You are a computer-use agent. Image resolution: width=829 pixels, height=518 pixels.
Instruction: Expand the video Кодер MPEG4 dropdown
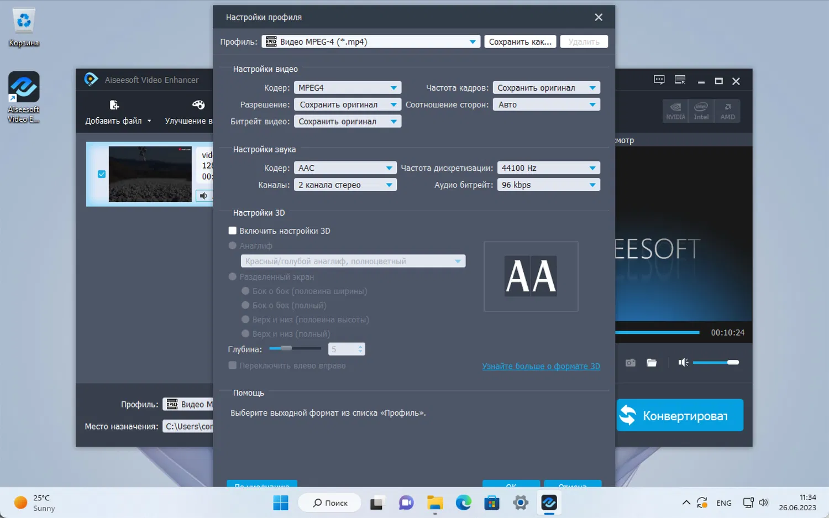tap(348, 88)
